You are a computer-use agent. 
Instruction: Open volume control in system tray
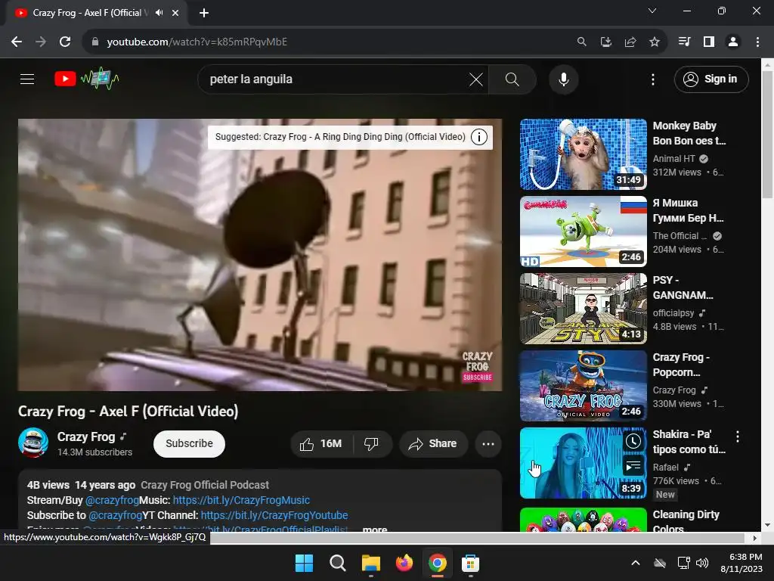pyautogui.click(x=702, y=563)
